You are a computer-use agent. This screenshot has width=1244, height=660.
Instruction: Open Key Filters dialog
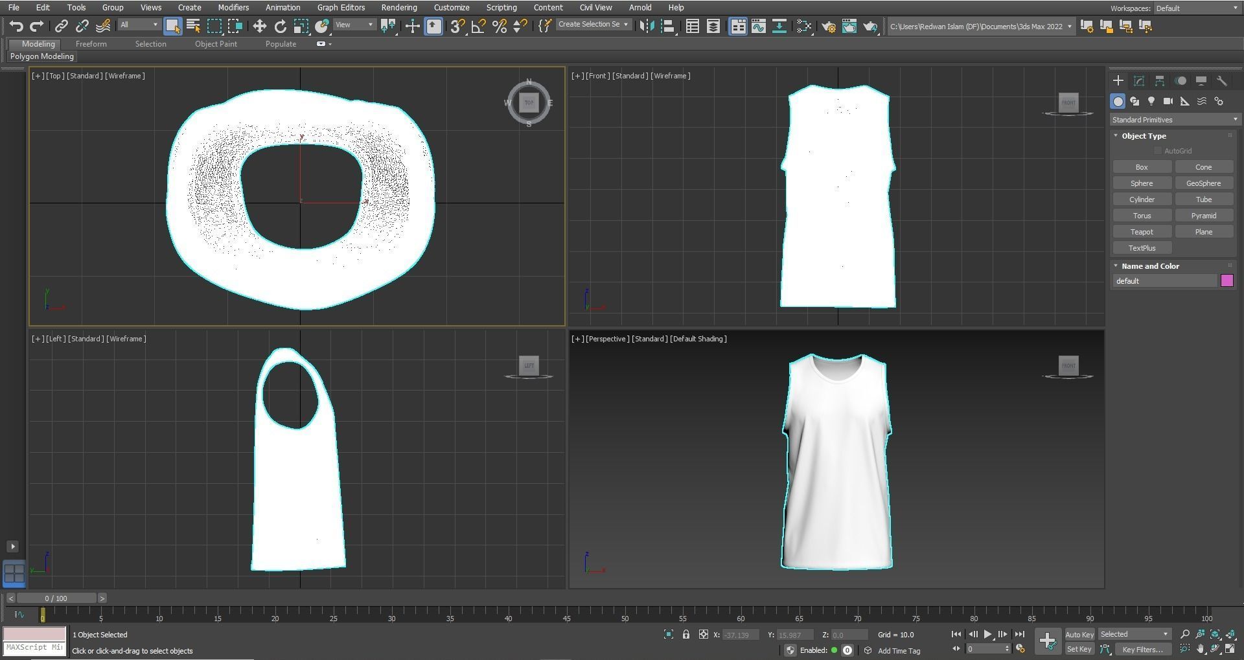pos(1142,650)
